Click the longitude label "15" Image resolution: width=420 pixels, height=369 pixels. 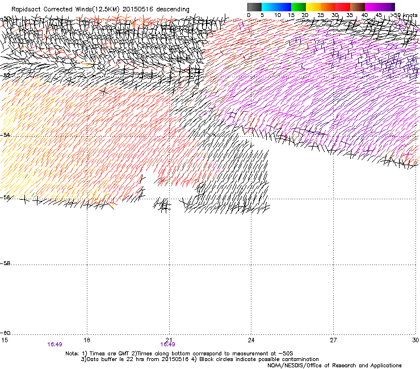pyautogui.click(x=5, y=340)
